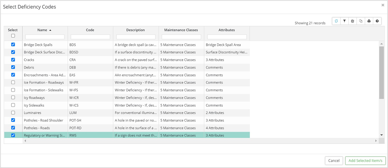
Task: Uncheck the Regulatory or Warning Sign checkbox
Action: tap(13, 135)
